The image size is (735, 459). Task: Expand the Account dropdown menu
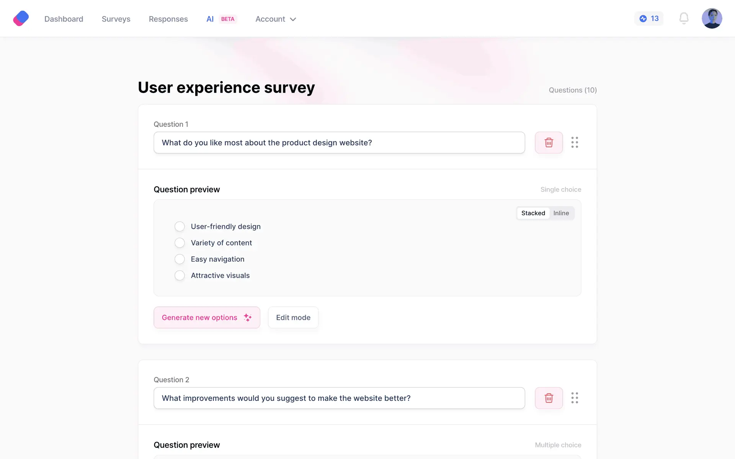point(276,19)
